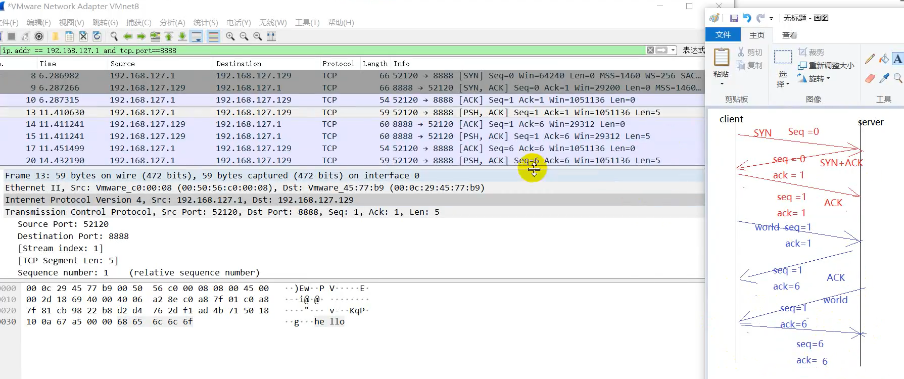Sort by the Destination column header
This screenshot has width=904, height=379.
(x=266, y=64)
